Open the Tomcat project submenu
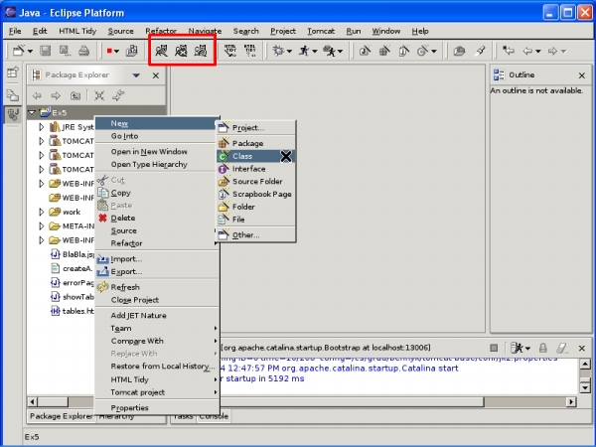Viewport: 596px width, 447px height. click(x=157, y=392)
